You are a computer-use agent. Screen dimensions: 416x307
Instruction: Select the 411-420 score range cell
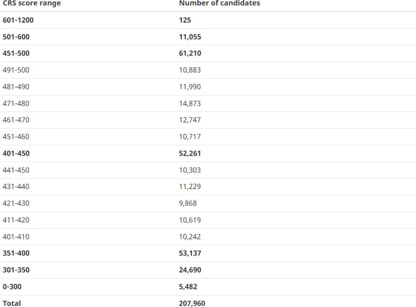[16, 220]
